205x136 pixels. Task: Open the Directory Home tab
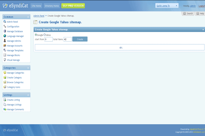point(52,6)
